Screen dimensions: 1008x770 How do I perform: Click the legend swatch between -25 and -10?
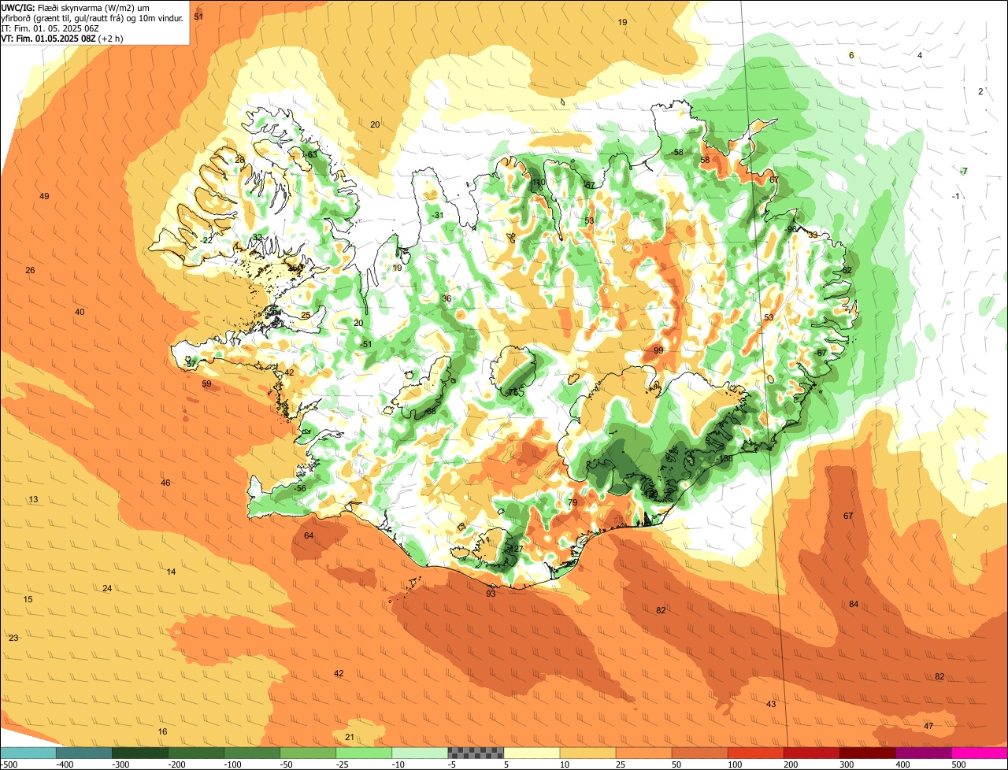364,753
